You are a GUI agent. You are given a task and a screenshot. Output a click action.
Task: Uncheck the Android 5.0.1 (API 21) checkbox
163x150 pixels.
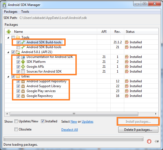pyautogui.click(x=13, y=52)
